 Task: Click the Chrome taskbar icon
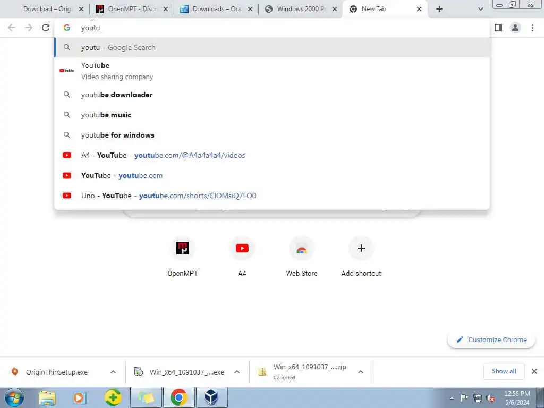178,397
